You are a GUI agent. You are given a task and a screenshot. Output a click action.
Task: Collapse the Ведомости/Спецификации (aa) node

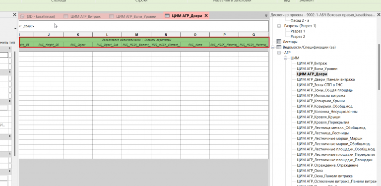(272, 47)
